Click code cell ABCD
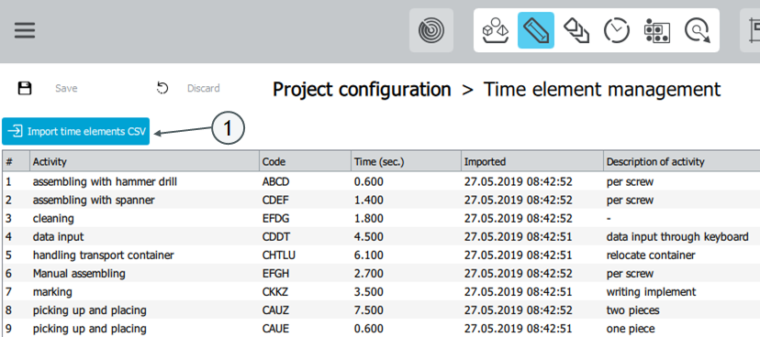 coord(275,182)
